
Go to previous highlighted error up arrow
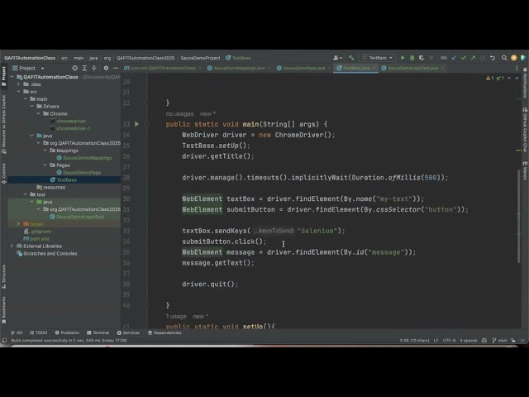pos(509,78)
